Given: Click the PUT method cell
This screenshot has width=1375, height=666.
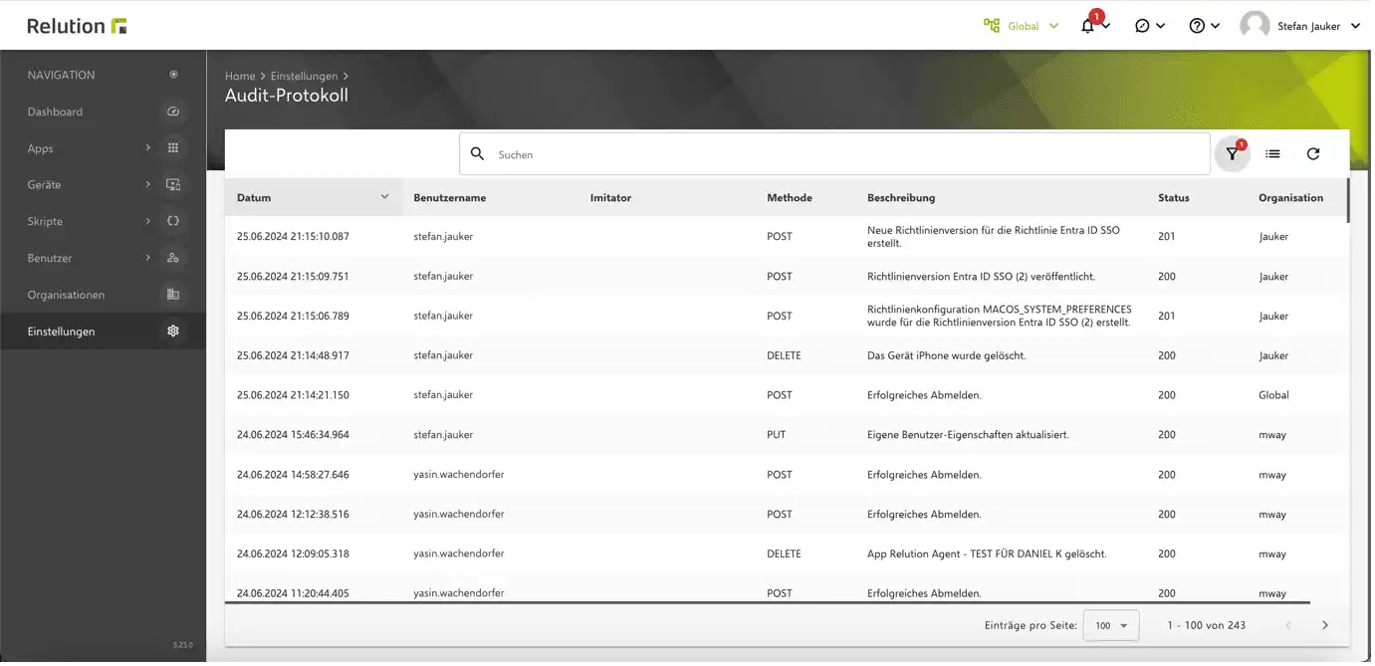Looking at the screenshot, I should pyautogui.click(x=779, y=436).
